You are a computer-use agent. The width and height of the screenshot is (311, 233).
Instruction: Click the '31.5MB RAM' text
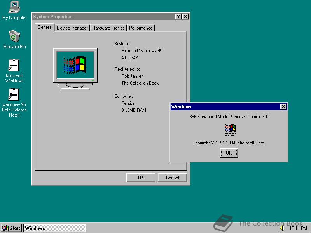[134, 110]
